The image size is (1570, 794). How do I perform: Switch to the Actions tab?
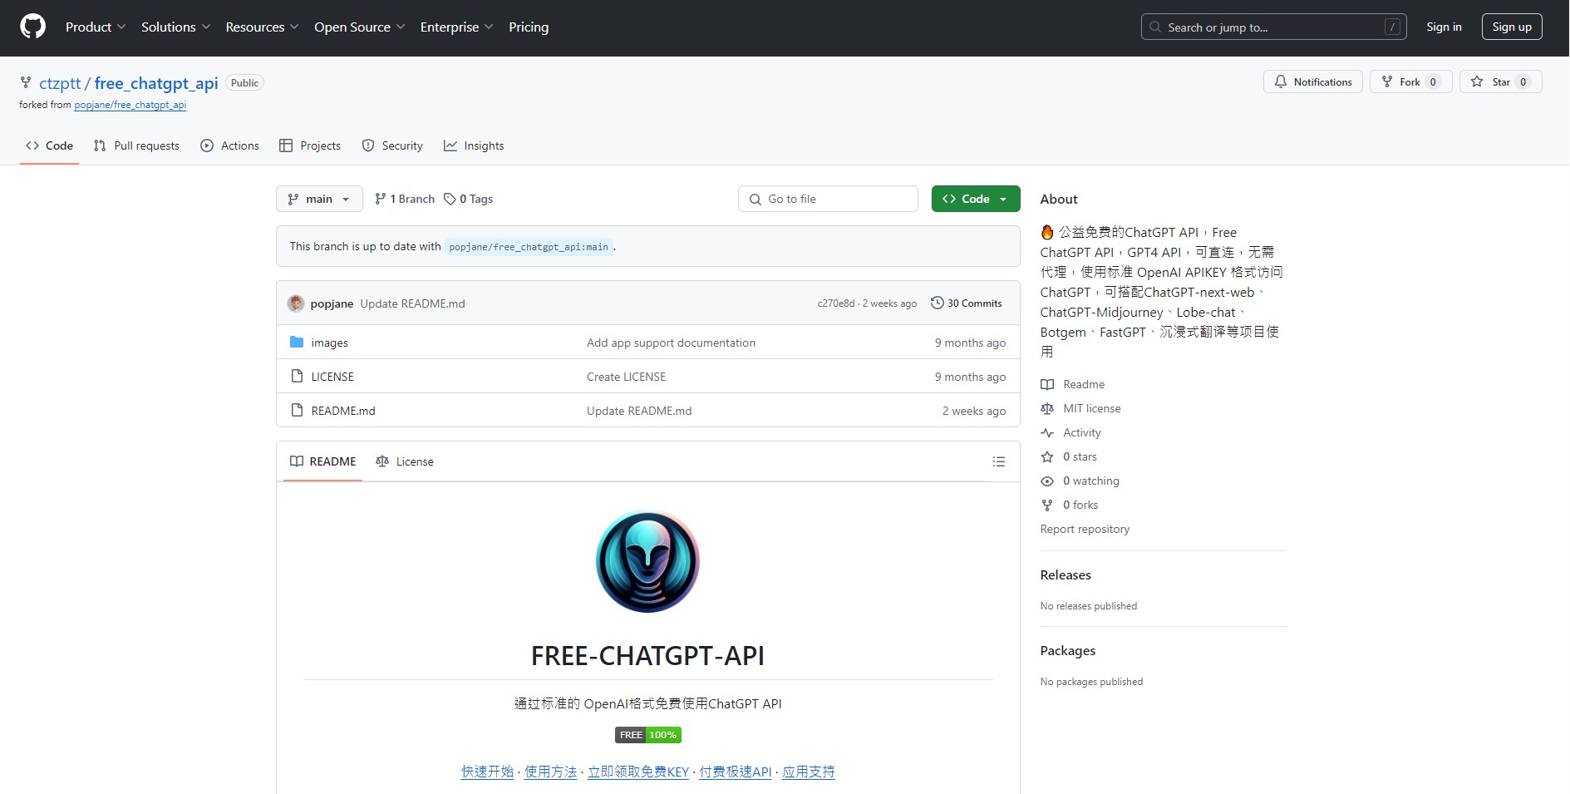(229, 145)
